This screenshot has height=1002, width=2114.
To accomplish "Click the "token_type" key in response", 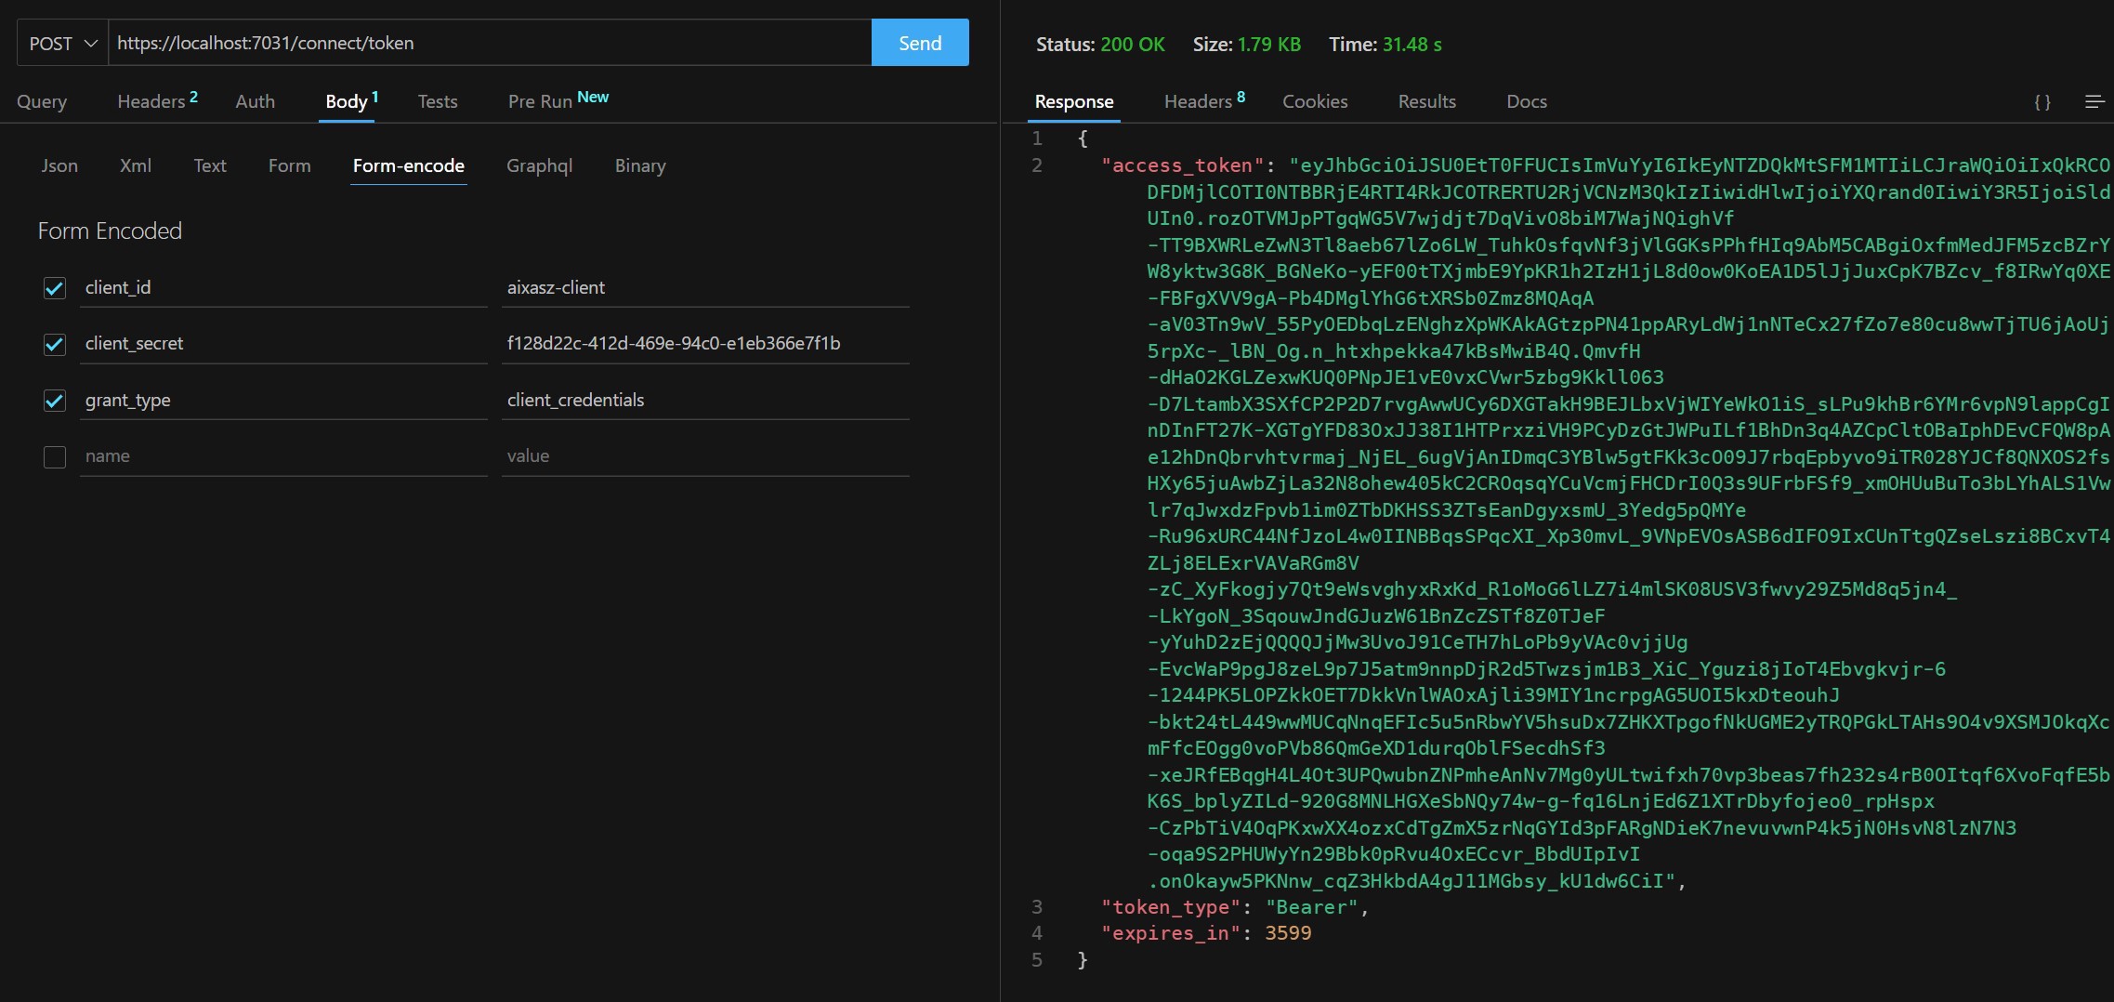I will [1171, 907].
